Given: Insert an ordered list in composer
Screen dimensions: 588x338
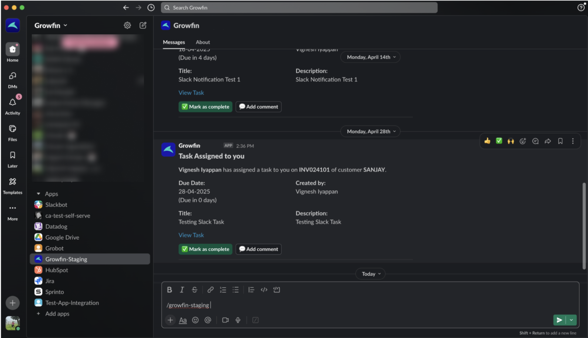Looking at the screenshot, I should pos(223,290).
